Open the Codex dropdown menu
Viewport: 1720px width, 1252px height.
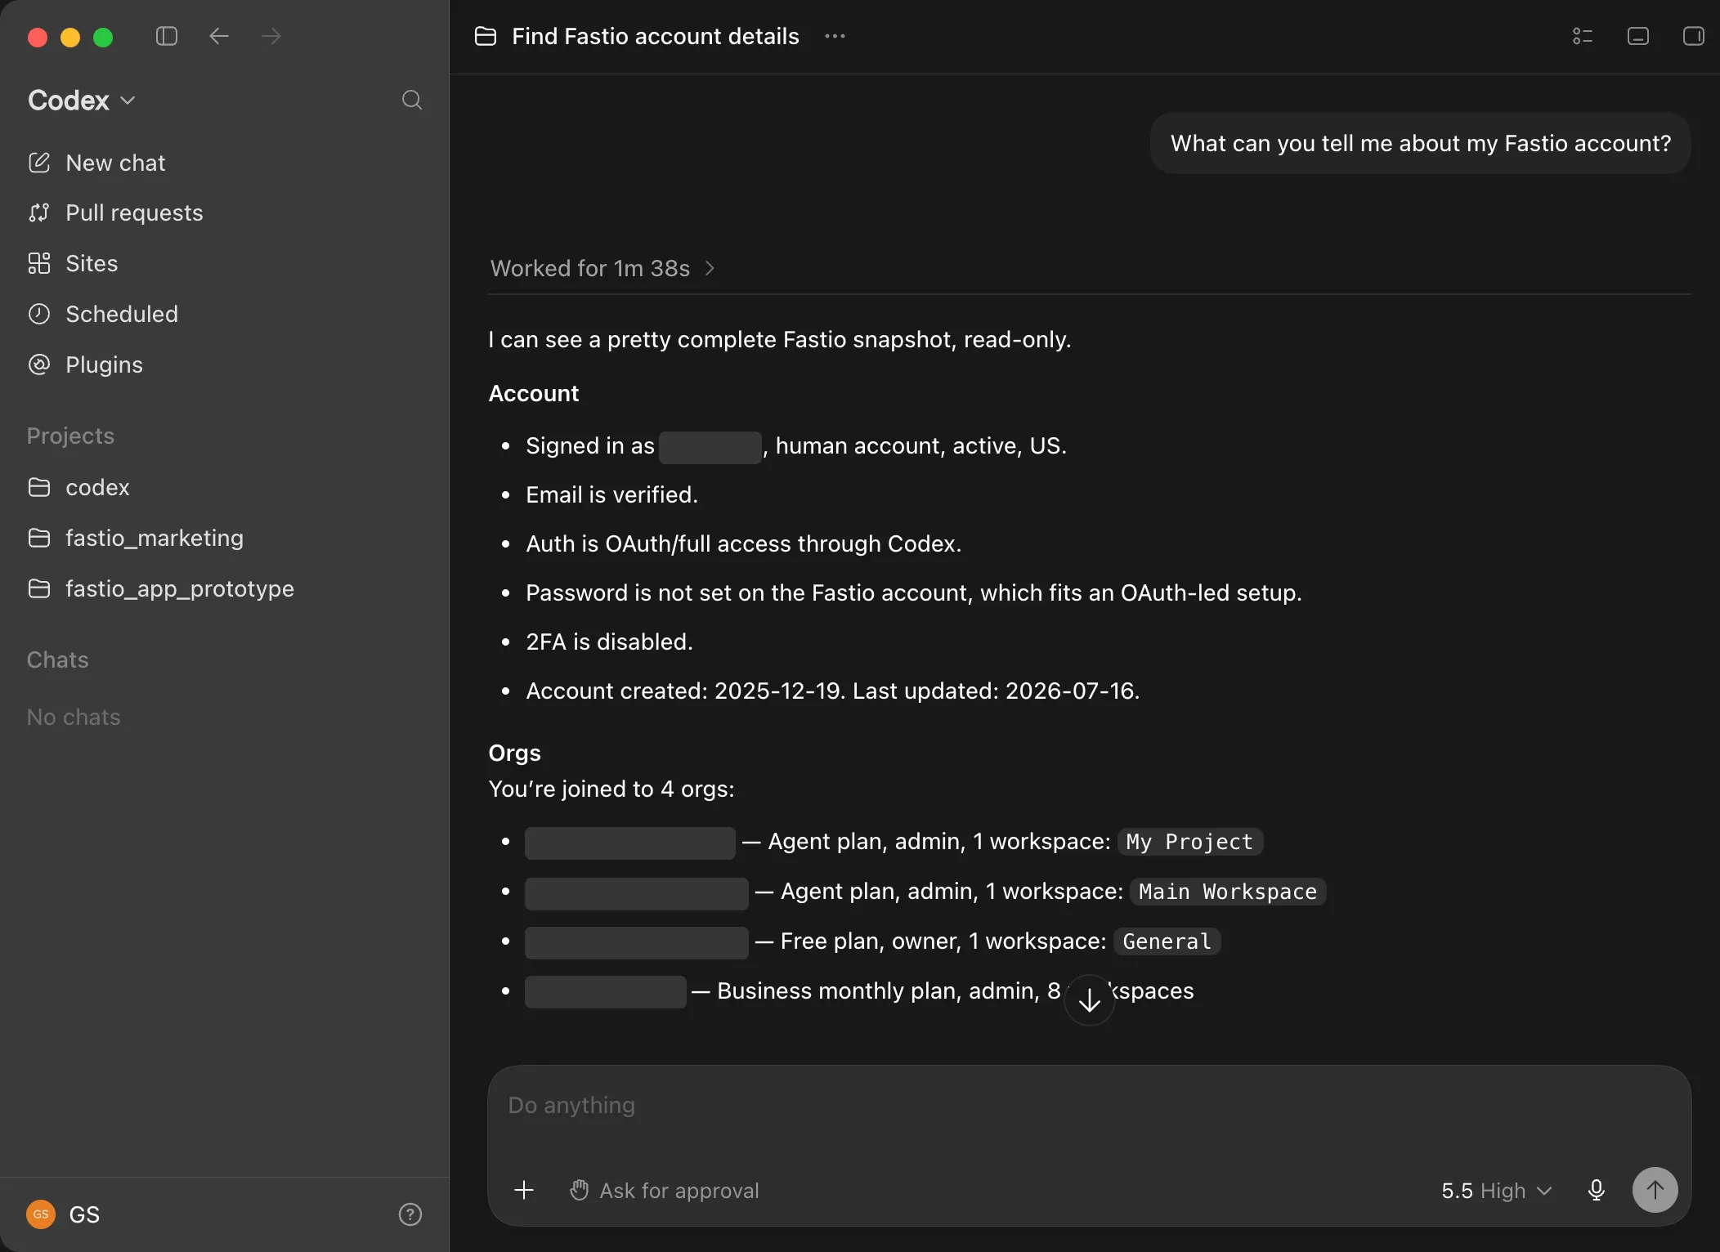coord(82,100)
